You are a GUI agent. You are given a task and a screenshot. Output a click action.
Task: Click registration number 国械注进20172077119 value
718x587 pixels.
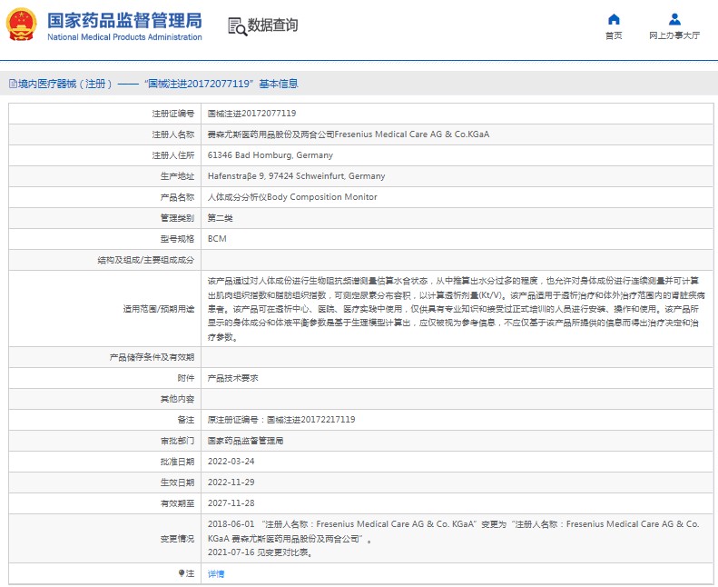click(251, 114)
